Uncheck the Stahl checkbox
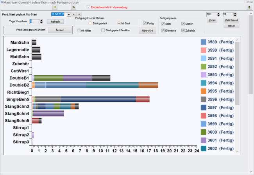Image resolution: width=254 pixels, height=175 pixels. click(x=163, y=23)
